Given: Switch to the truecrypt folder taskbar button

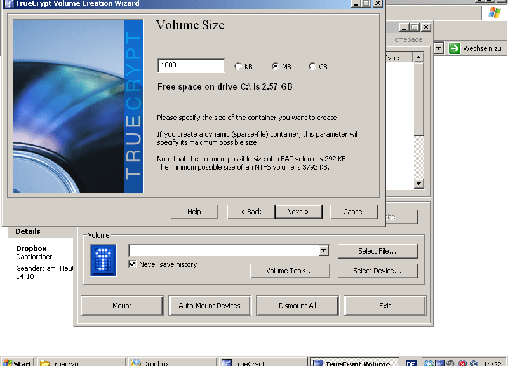Looking at the screenshot, I should (x=82, y=363).
